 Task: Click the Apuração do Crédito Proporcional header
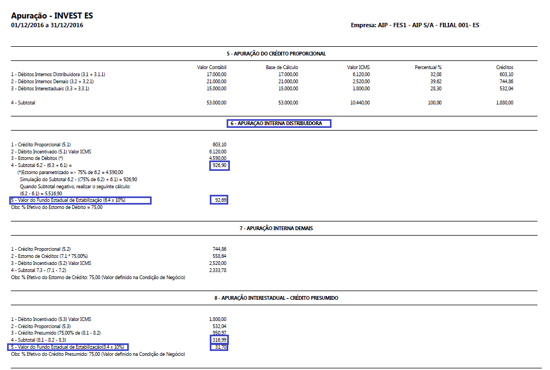pyautogui.click(x=276, y=54)
